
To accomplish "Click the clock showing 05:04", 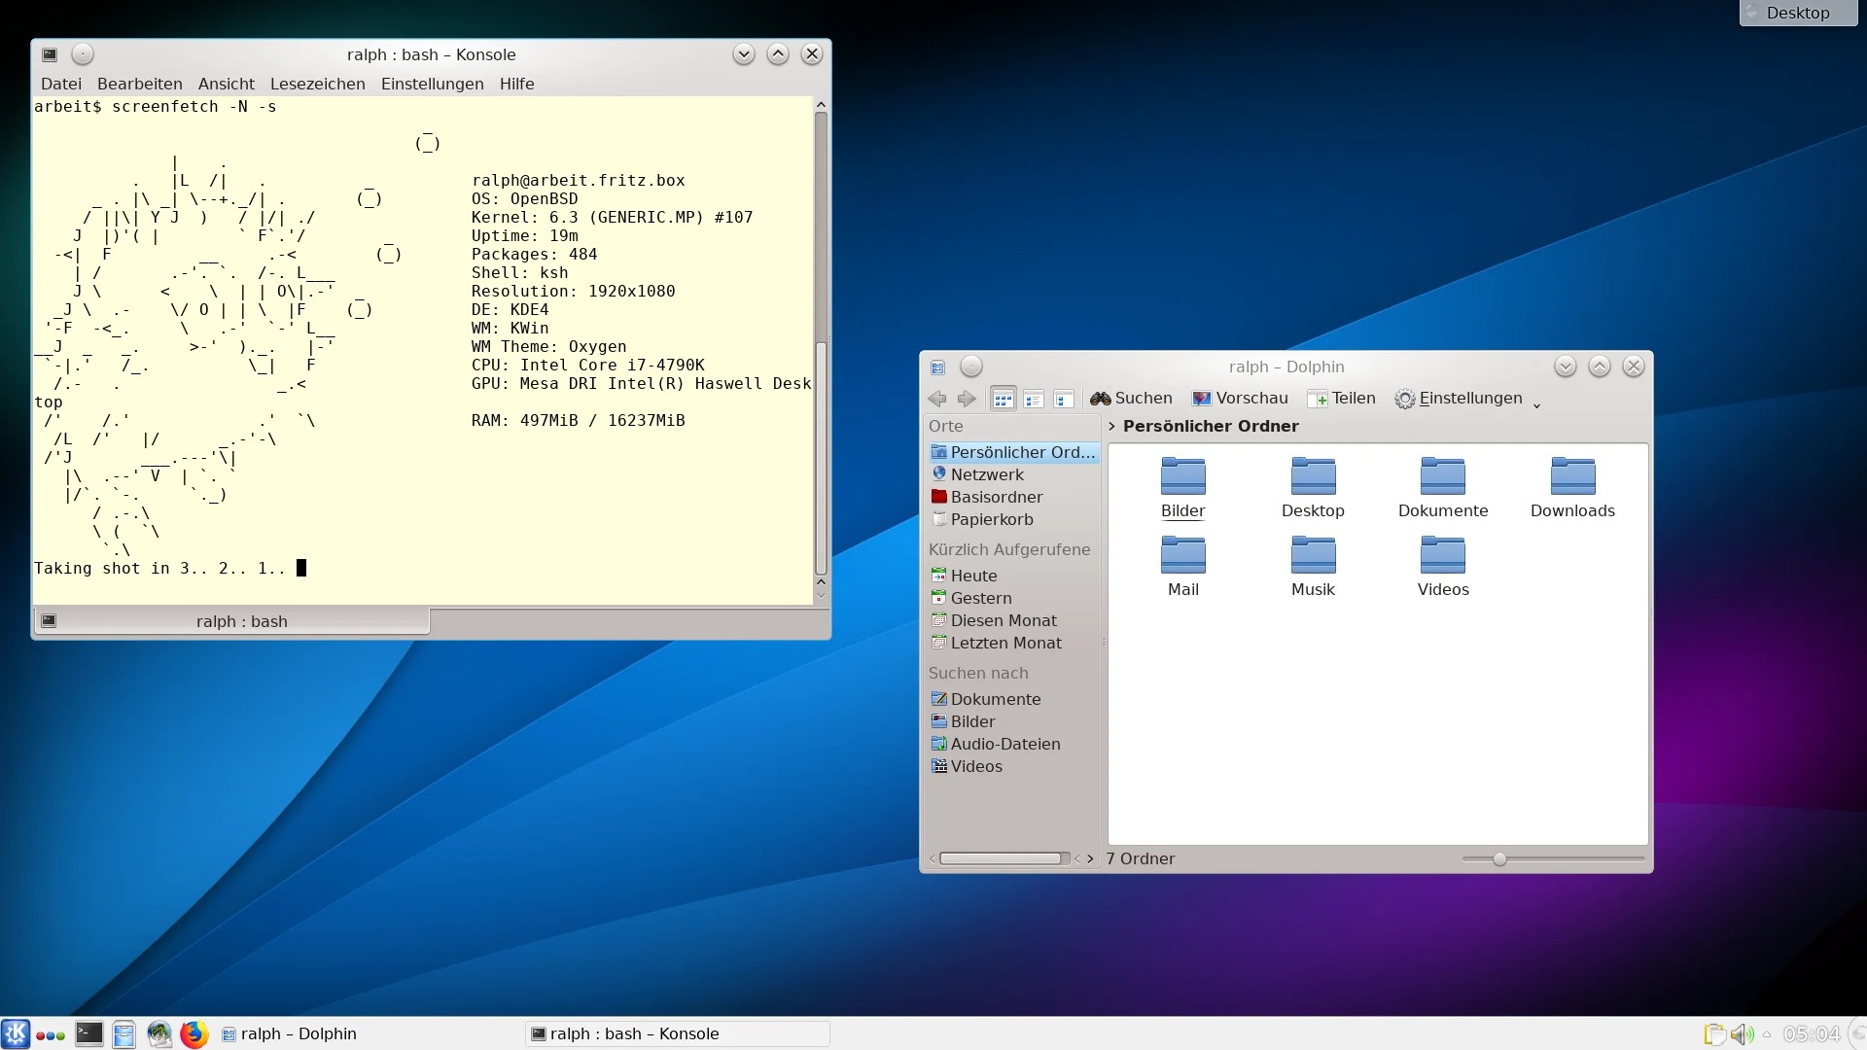I will point(1812,1034).
